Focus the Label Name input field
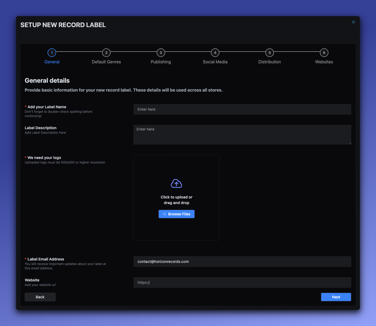Image resolution: width=376 pixels, height=326 pixels. click(x=242, y=109)
